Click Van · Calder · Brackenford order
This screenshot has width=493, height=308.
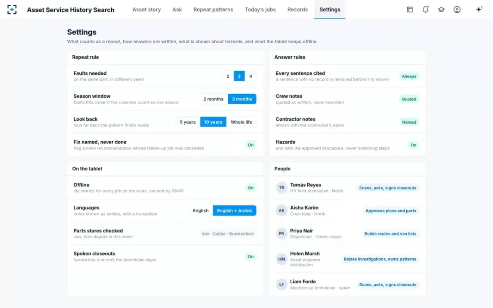(228, 234)
